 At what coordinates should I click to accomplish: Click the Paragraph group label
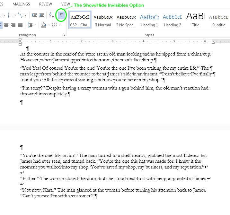pyautogui.click(x=27, y=35)
